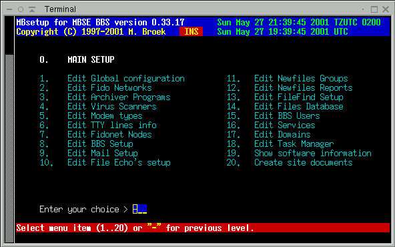395x247 pixels.
Task: Select Edit Mail Setup entry
Action: 103,153
